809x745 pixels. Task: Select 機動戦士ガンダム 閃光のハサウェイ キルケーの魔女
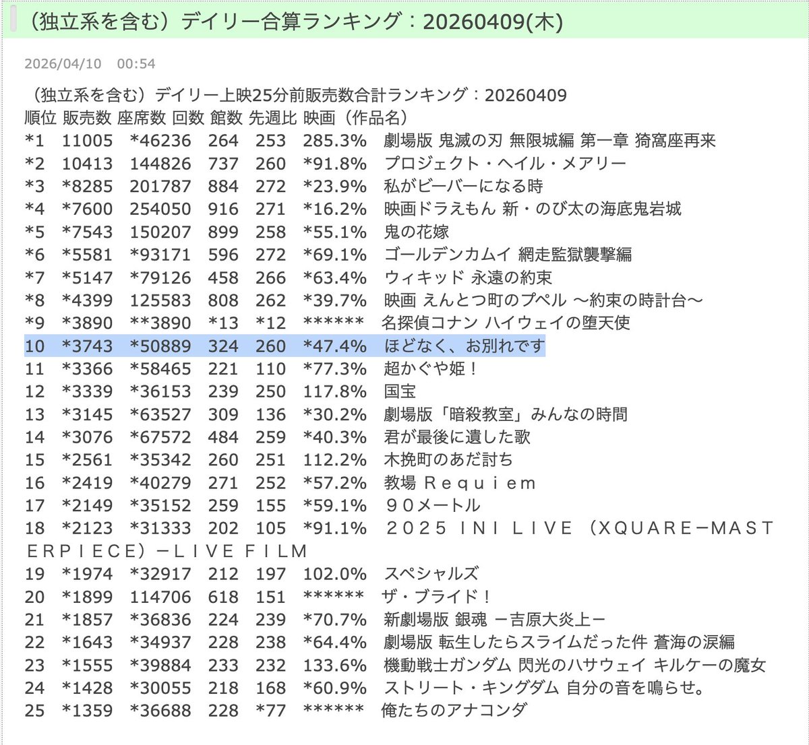click(575, 666)
